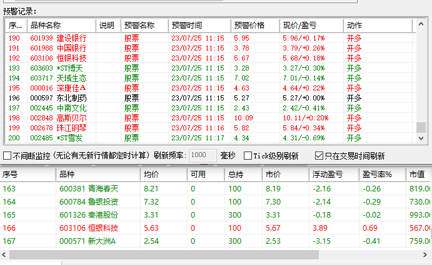Click alert time 23/07/25 11:16
This screenshot has width=432, height=265.
point(198,128)
